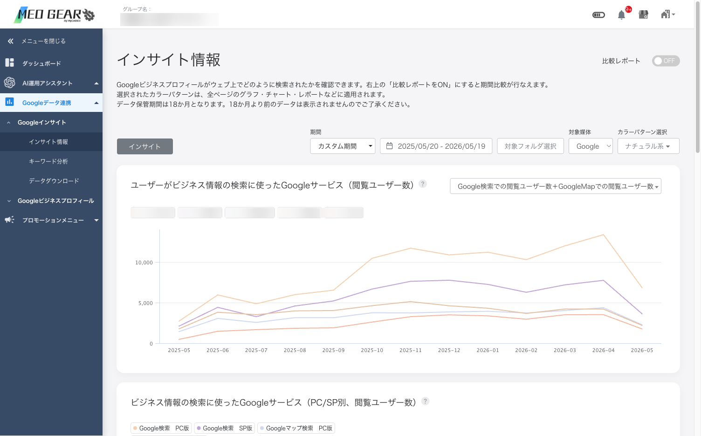
Task: Click the AI assistant swirl icon
Action: (9, 83)
